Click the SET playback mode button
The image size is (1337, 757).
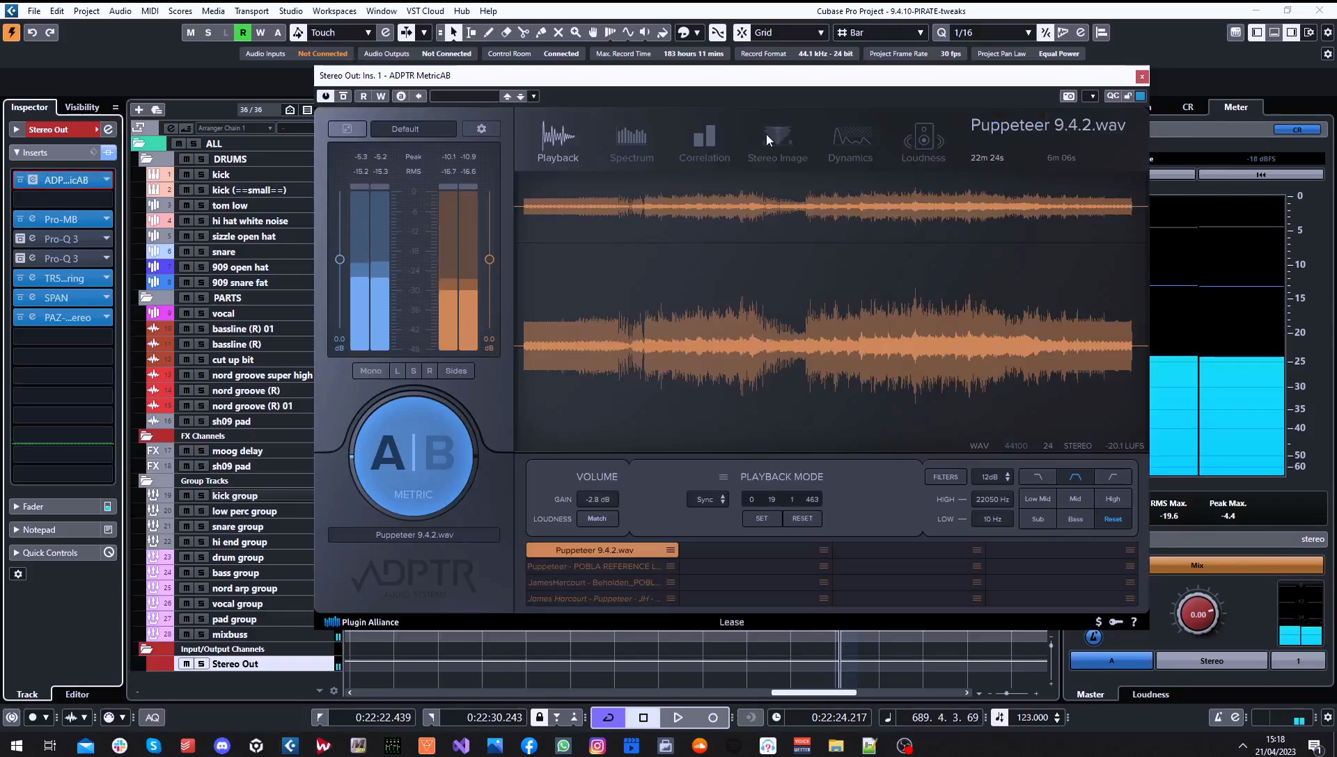761,518
